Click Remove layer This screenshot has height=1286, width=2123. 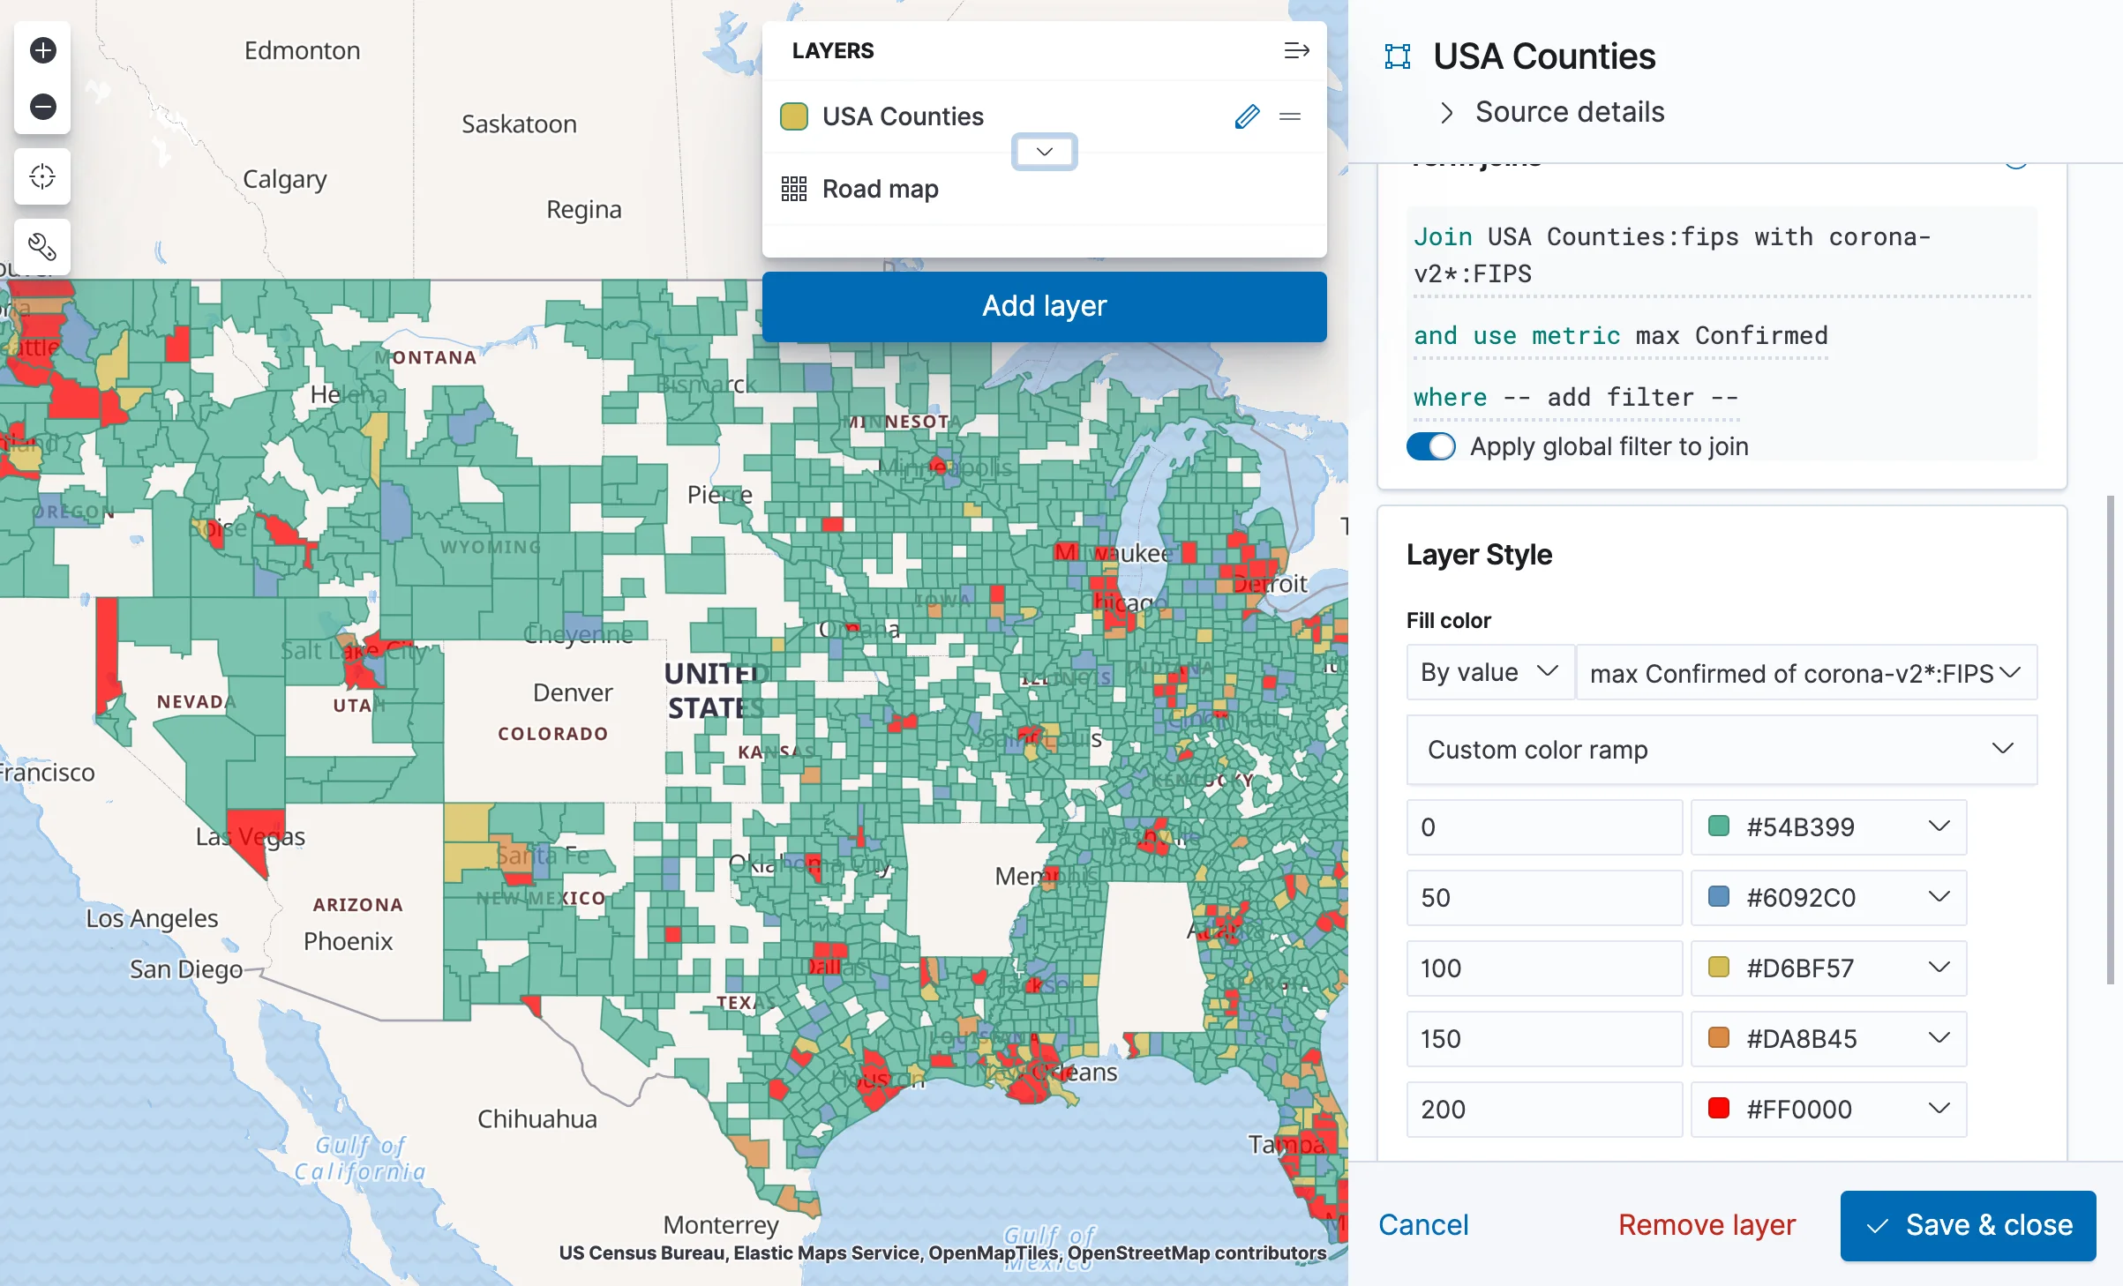click(1705, 1225)
